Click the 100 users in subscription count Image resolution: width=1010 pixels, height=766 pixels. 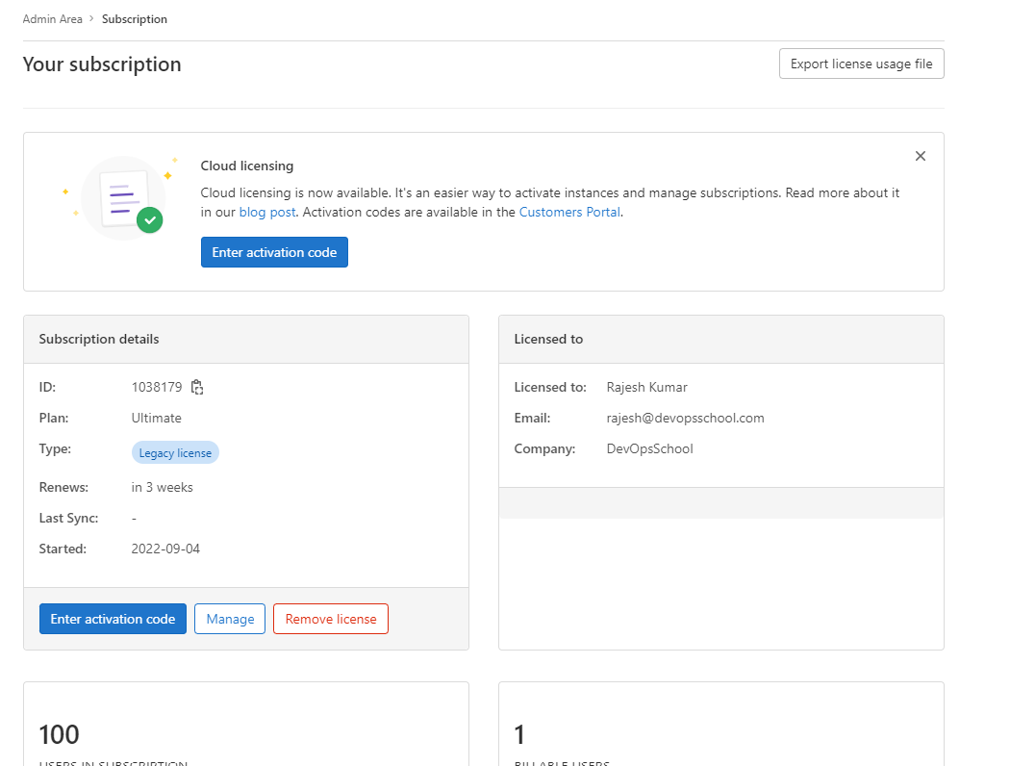coord(60,735)
